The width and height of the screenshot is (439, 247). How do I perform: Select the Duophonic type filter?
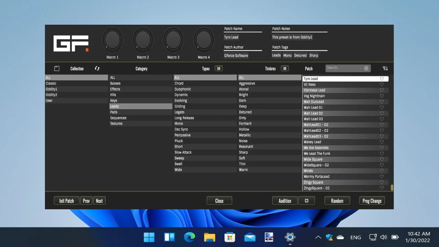[x=205, y=89]
